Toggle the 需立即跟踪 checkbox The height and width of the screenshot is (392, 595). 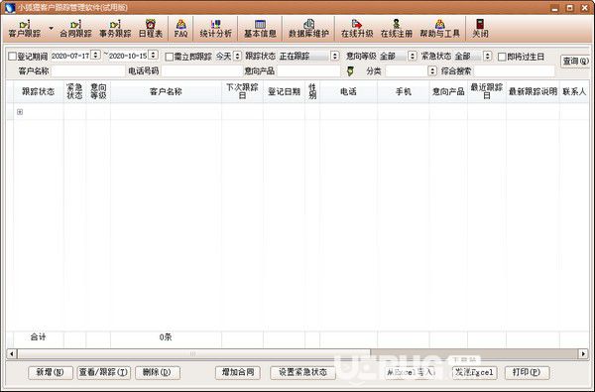coord(170,57)
